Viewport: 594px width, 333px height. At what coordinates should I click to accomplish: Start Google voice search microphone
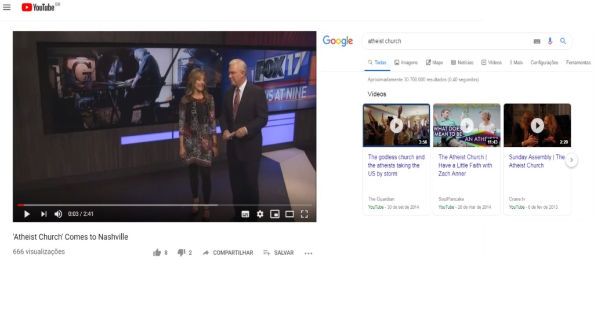click(550, 41)
